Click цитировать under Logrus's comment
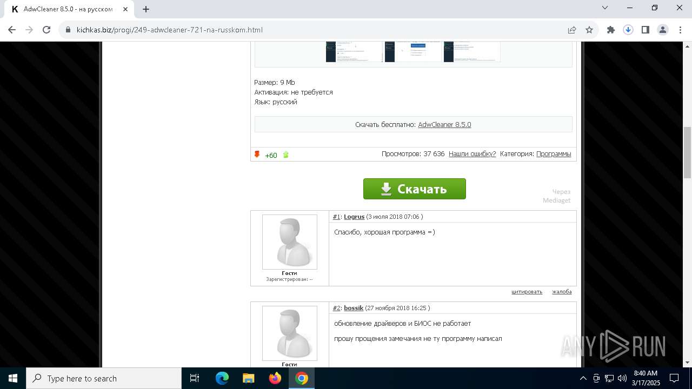Viewport: 692px width, 389px height. [527, 292]
